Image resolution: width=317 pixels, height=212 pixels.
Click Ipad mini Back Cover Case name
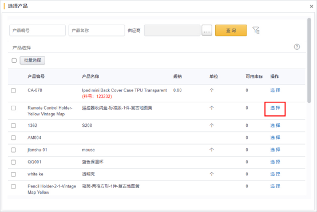coord(124,90)
